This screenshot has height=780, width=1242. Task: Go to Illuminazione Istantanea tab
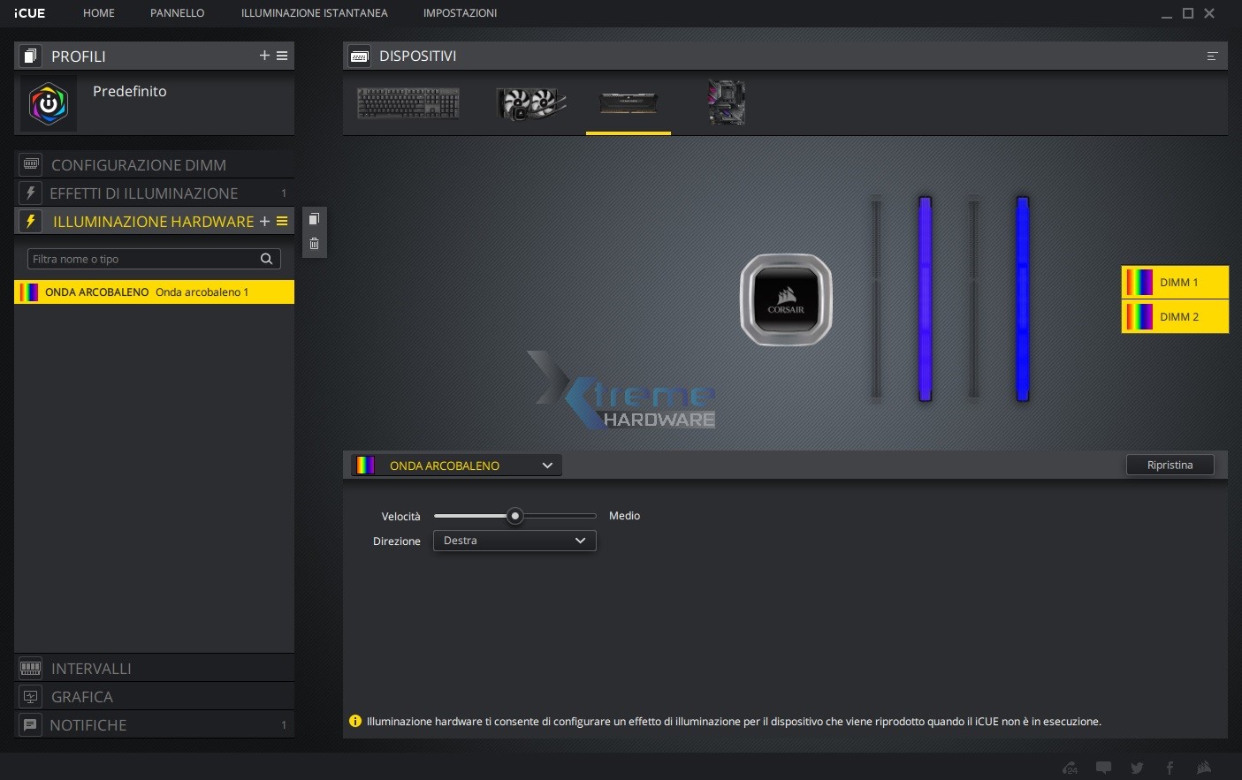click(x=314, y=13)
